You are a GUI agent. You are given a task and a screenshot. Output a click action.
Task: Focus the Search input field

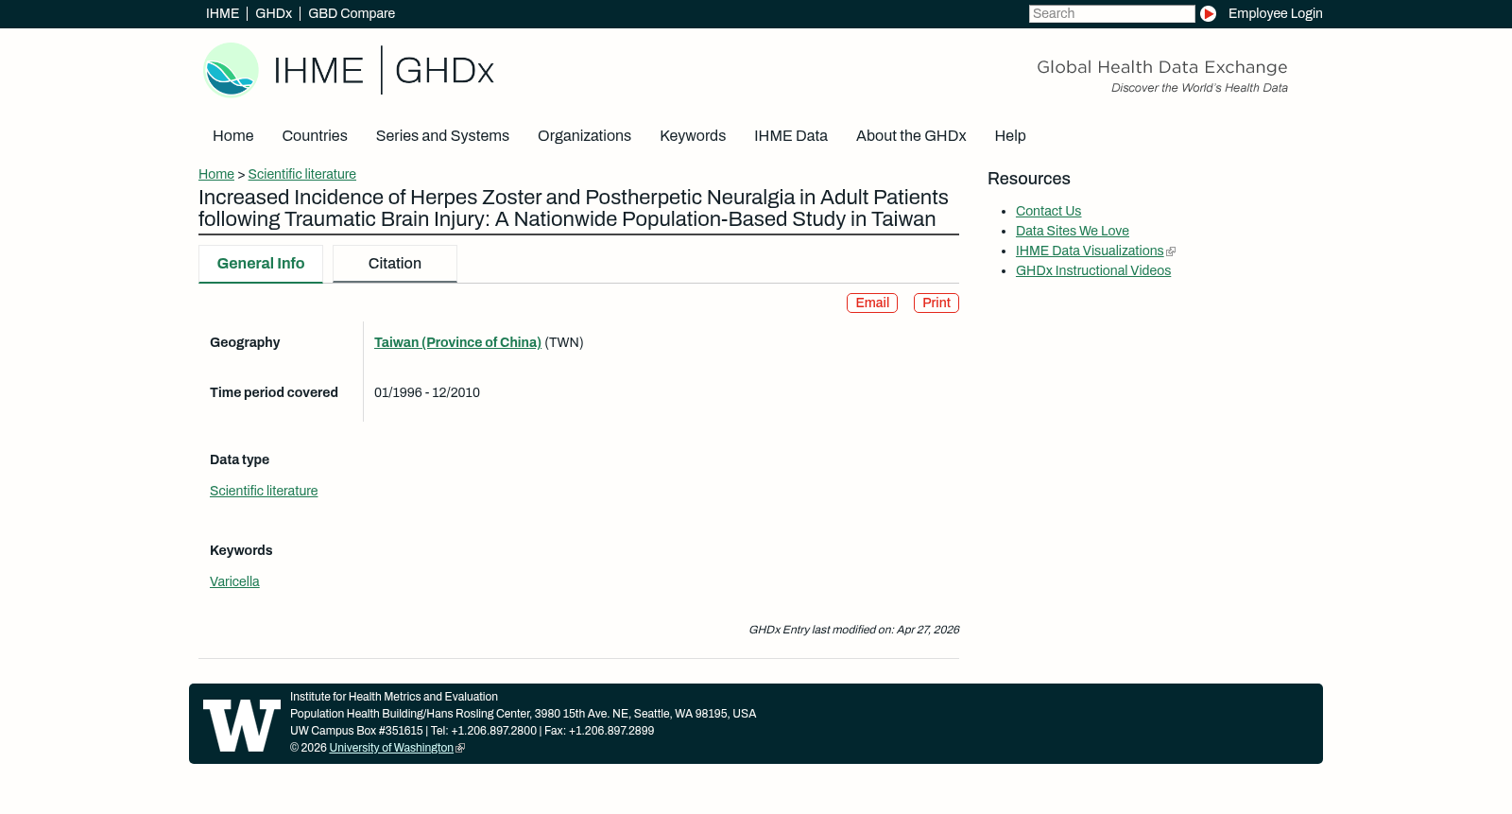[x=1111, y=13]
